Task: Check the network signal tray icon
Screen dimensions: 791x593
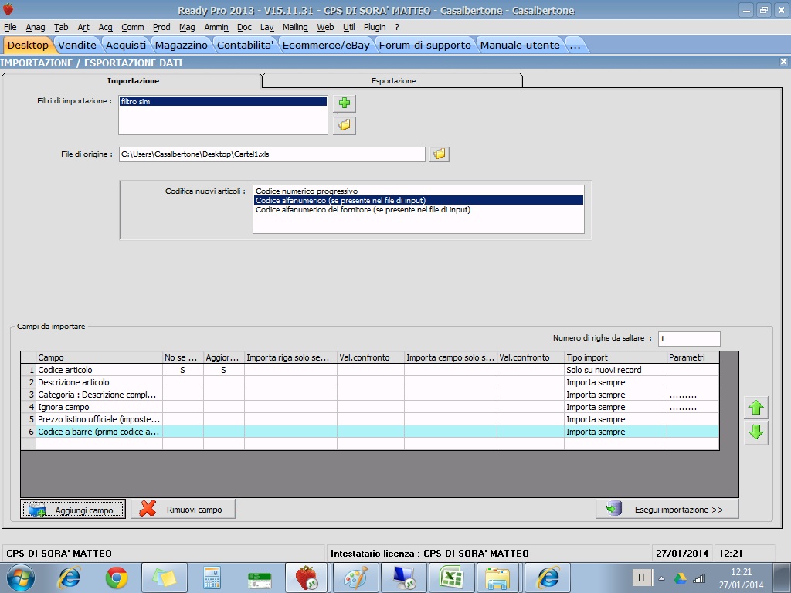Action: tap(698, 578)
